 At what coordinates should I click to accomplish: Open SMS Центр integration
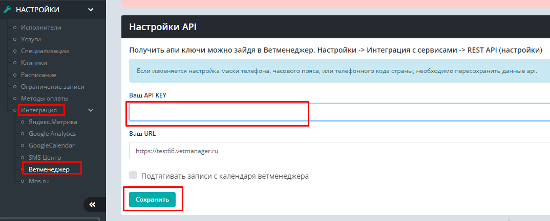click(x=45, y=157)
